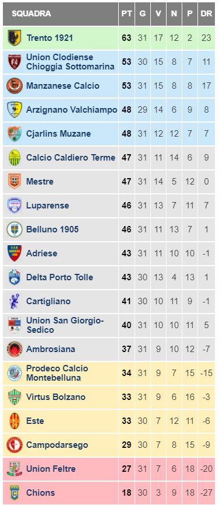Select the Calcio Caldiero Terme team name
Screen dimensions: 219x508
coord(70,158)
